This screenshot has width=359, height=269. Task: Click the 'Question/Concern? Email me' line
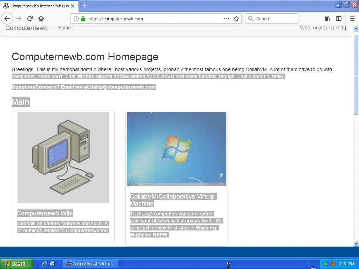[84, 87]
